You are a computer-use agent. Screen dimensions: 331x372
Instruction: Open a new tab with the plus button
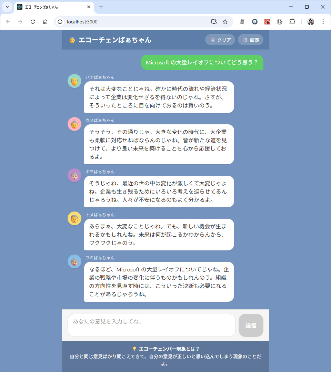tap(101, 7)
